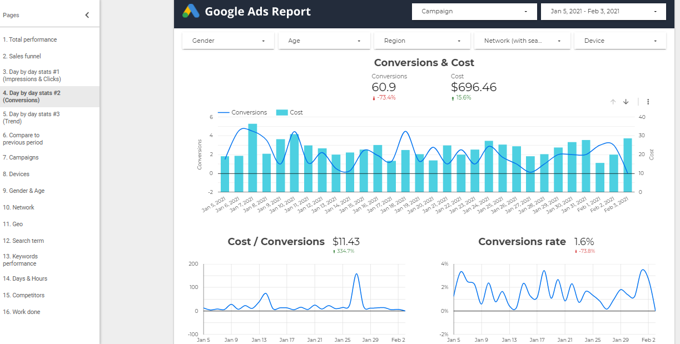Open the date range picker dropdown
Viewport: 680px width, 344px height.
pos(603,11)
